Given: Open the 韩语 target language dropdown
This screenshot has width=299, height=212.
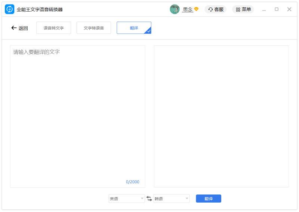Looking at the screenshot, I should 172,199.
